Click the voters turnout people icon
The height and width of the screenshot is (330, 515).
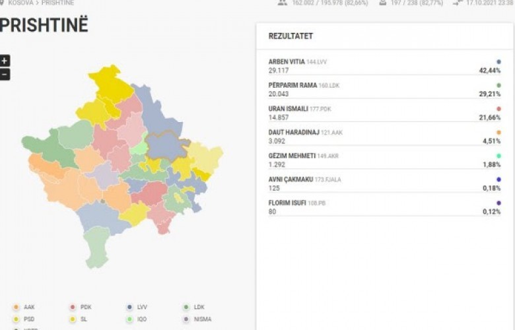(x=283, y=3)
